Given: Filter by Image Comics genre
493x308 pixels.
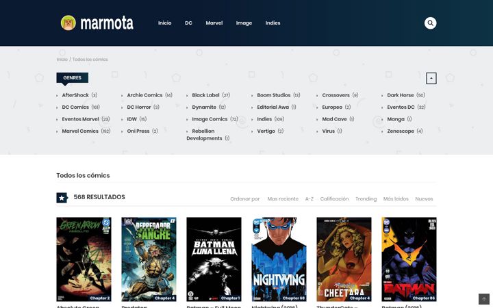Looking at the screenshot, I should click(210, 119).
